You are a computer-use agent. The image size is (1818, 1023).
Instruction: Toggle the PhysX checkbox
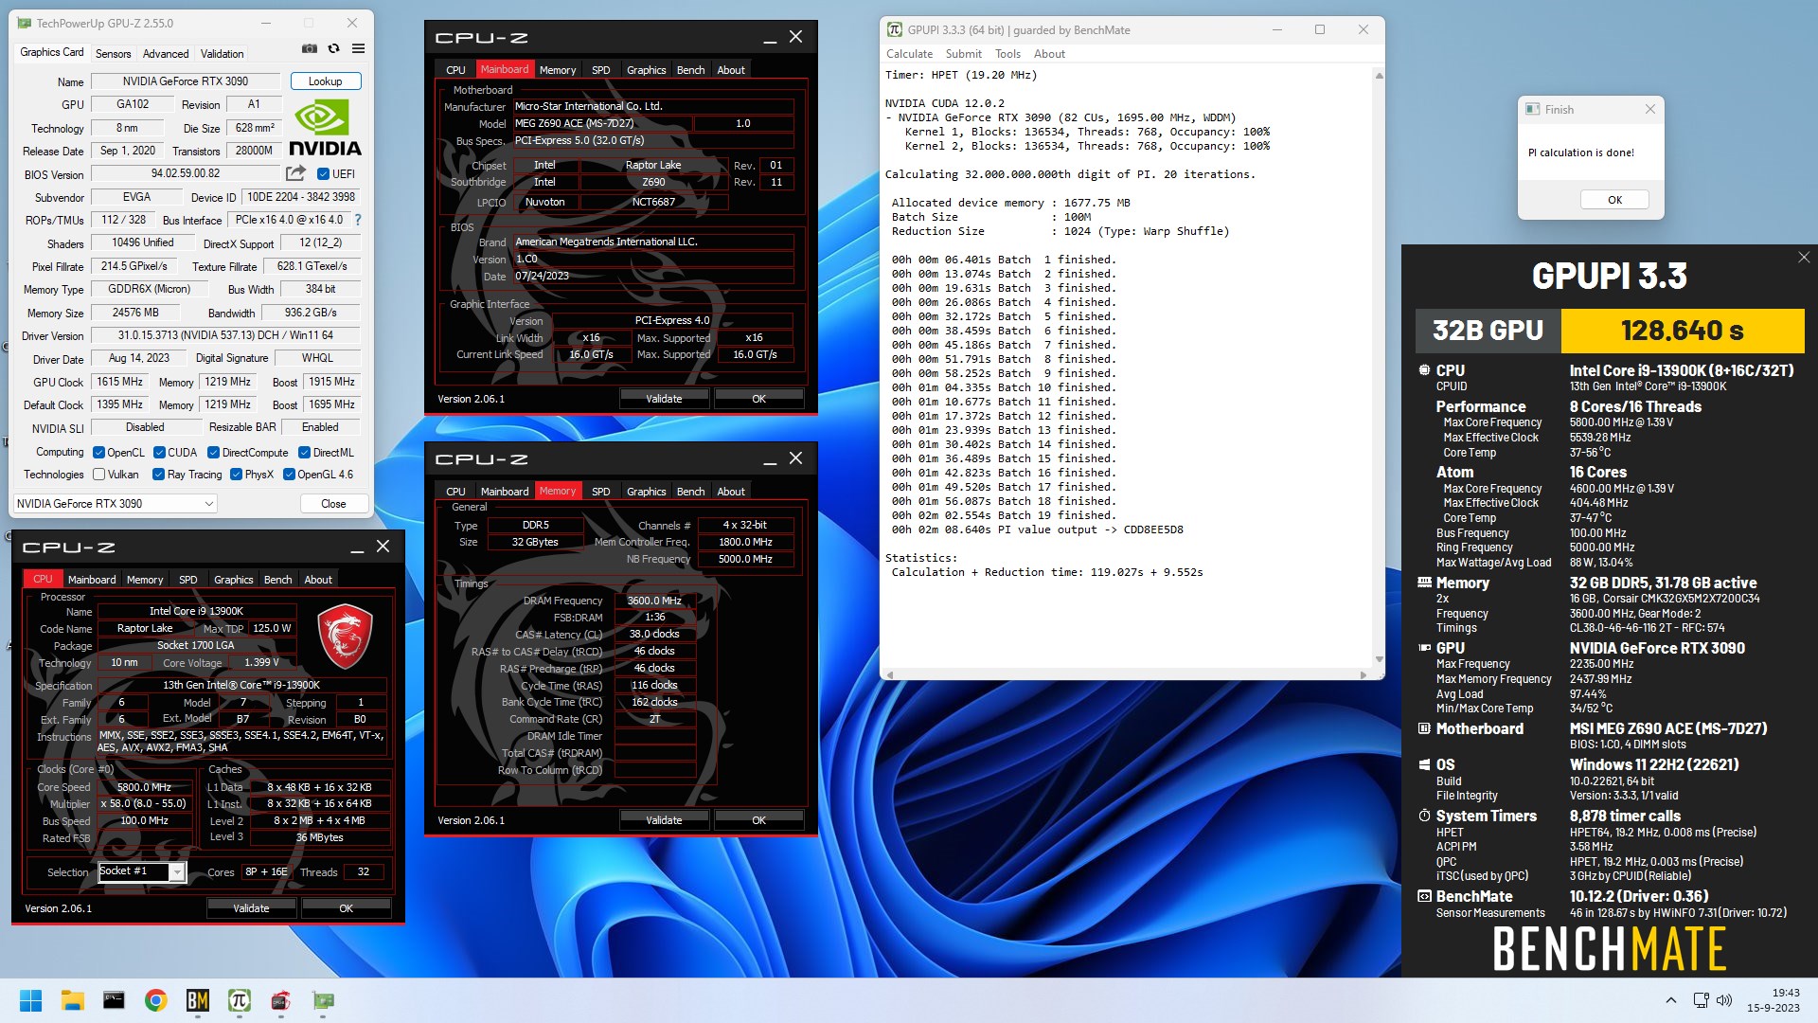point(236,475)
